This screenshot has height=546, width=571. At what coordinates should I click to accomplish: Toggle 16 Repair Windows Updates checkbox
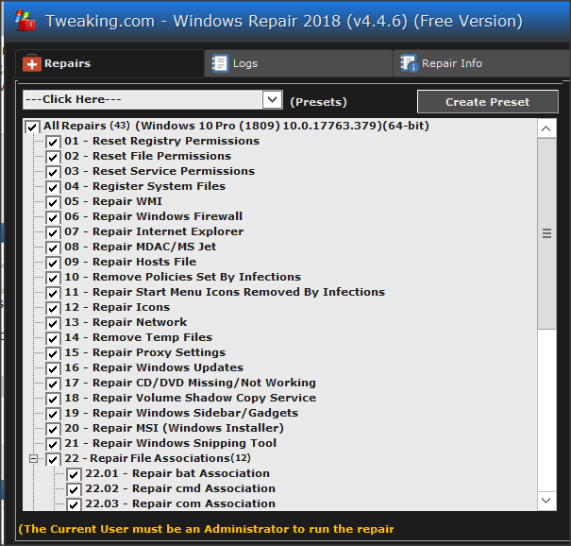53,368
